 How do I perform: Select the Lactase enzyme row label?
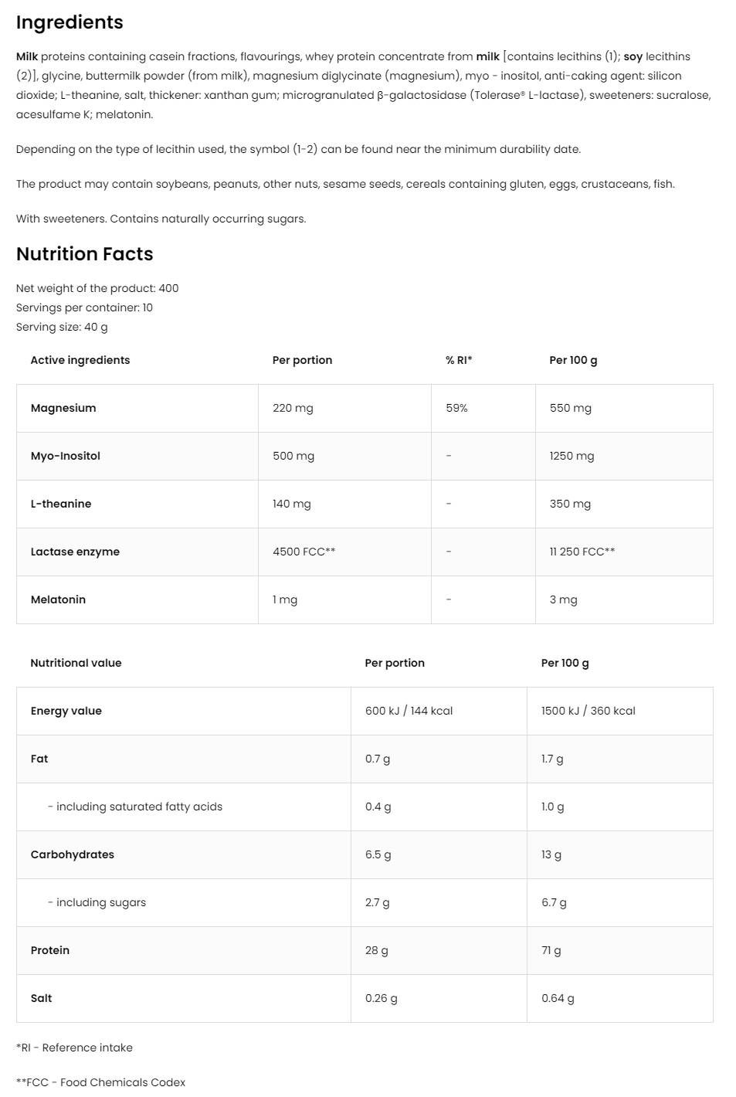click(x=75, y=552)
